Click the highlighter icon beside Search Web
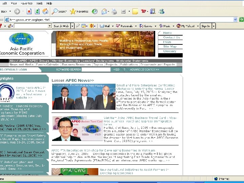The height and width of the screenshot is (183, 244). (78, 26)
